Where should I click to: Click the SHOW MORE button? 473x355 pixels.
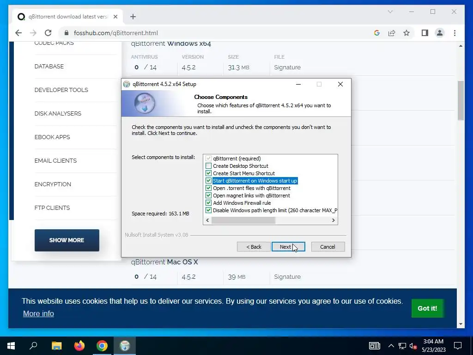[x=67, y=240]
